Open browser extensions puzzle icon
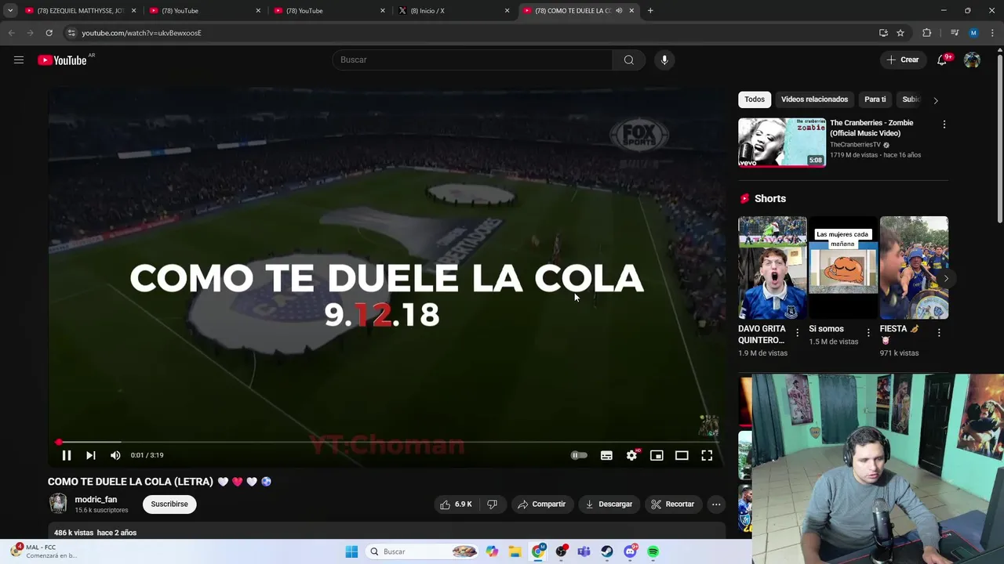Screen dimensions: 1004x564 (927, 33)
